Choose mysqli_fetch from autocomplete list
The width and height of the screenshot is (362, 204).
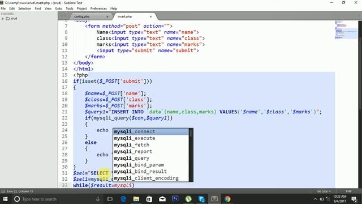(151, 145)
